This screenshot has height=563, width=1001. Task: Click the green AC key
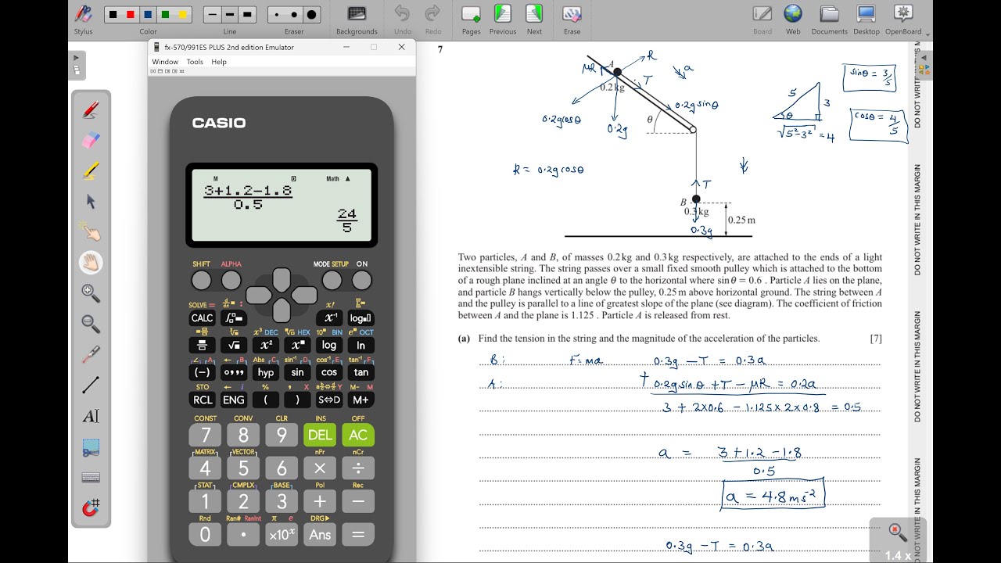(x=358, y=436)
